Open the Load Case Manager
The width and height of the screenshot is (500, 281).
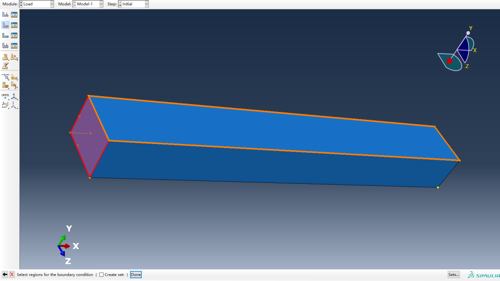tap(14, 46)
